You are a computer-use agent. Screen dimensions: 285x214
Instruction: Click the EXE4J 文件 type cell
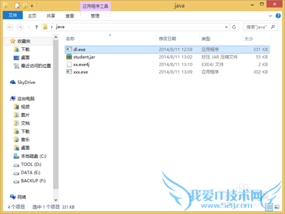(x=213, y=64)
